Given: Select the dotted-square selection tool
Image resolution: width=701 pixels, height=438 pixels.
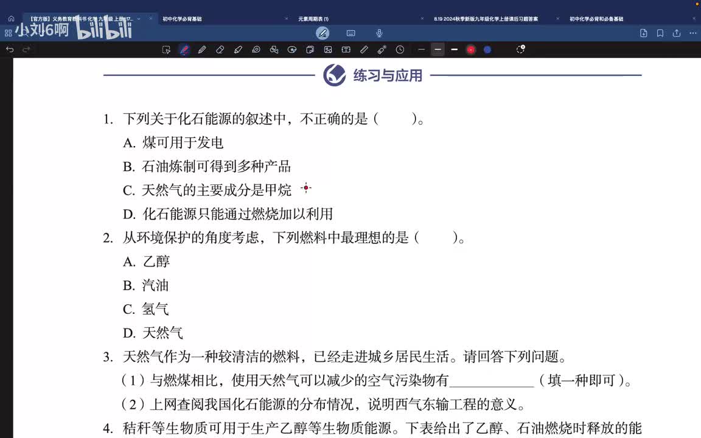Looking at the screenshot, I should tap(166, 50).
